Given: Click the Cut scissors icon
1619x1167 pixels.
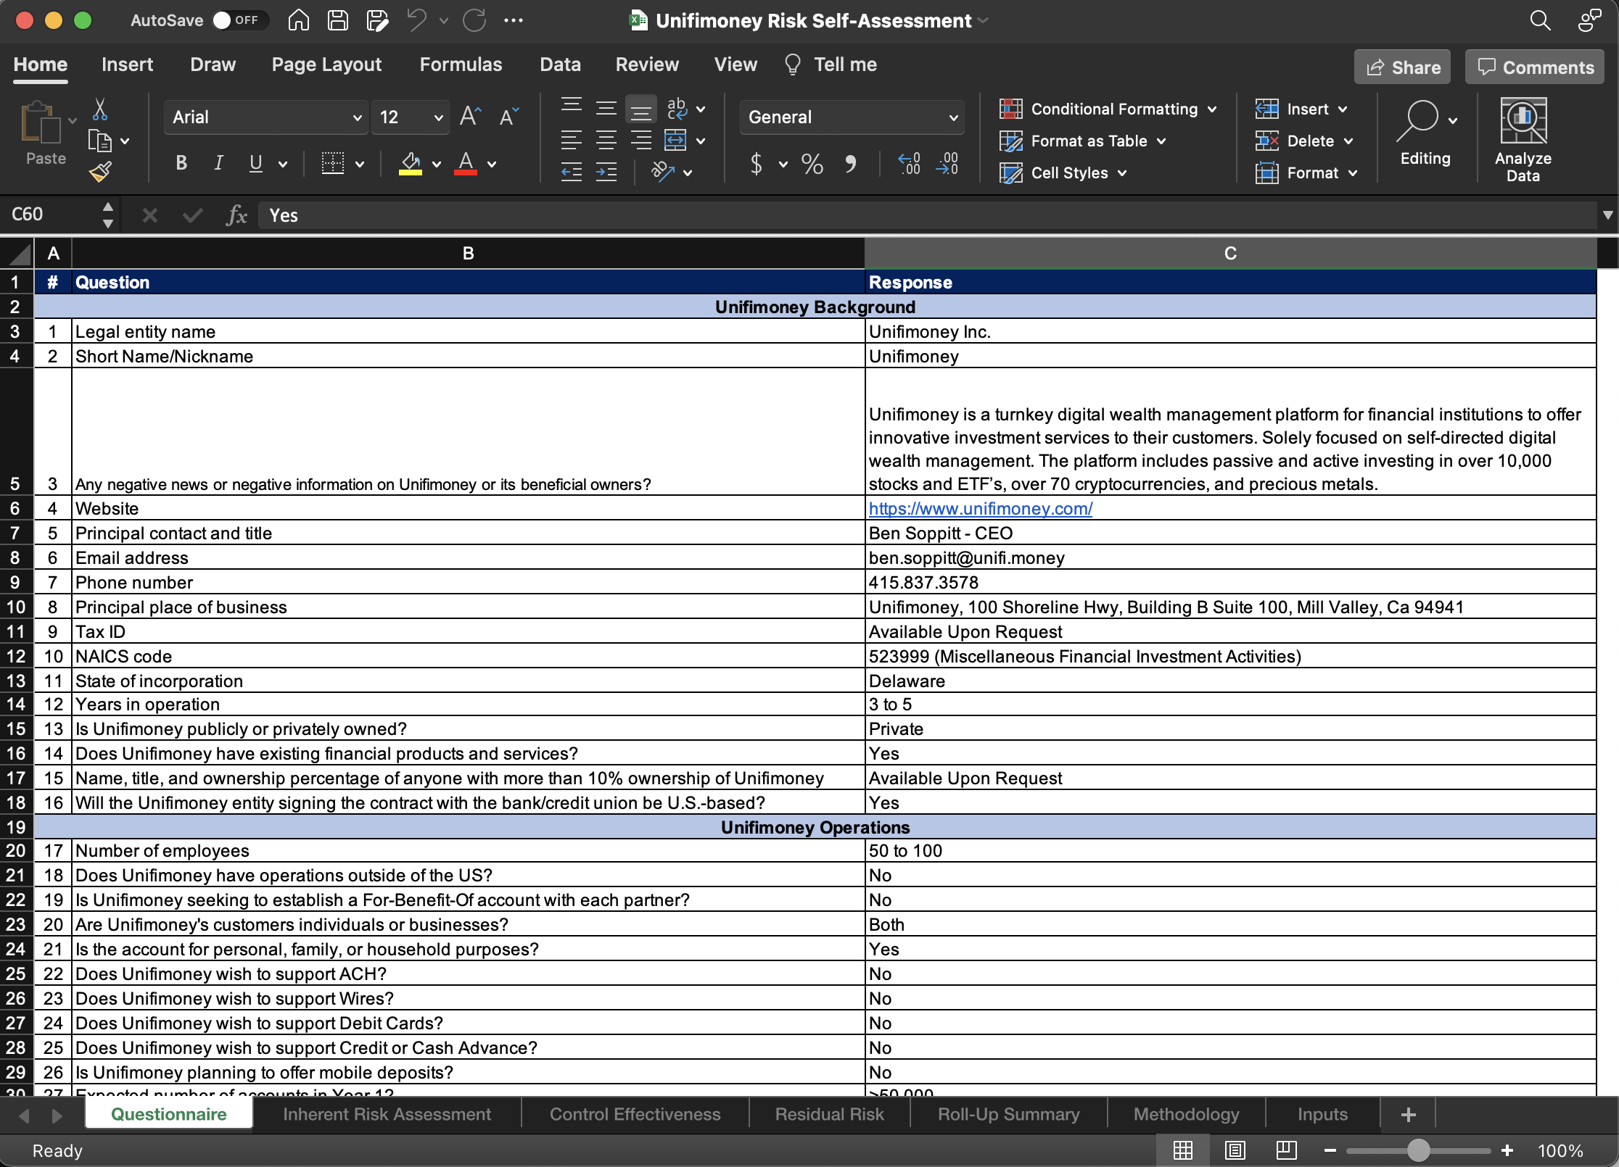Looking at the screenshot, I should click(100, 110).
